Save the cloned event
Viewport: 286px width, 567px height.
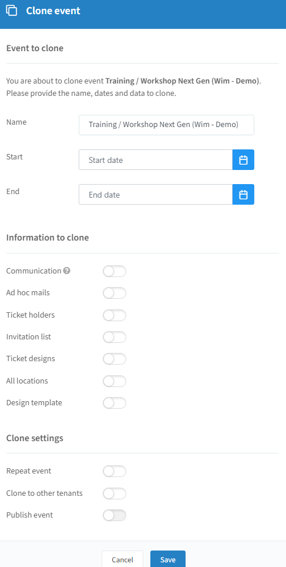[x=168, y=559]
